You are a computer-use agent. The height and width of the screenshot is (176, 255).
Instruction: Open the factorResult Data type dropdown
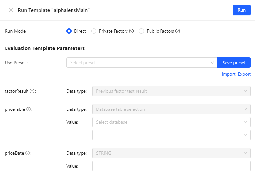pyautogui.click(x=171, y=91)
